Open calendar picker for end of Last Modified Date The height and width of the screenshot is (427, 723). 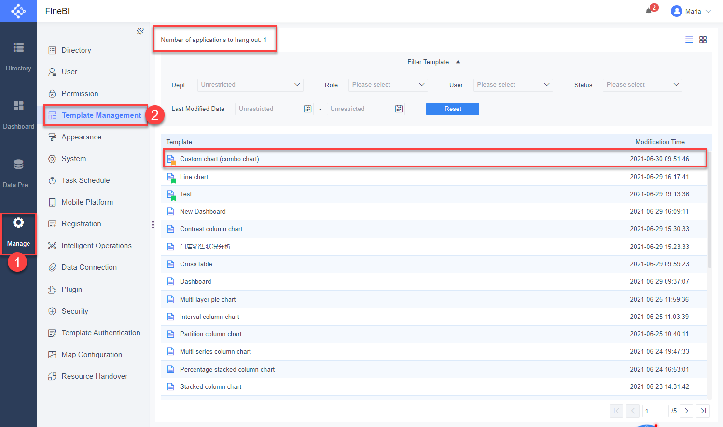pos(399,109)
